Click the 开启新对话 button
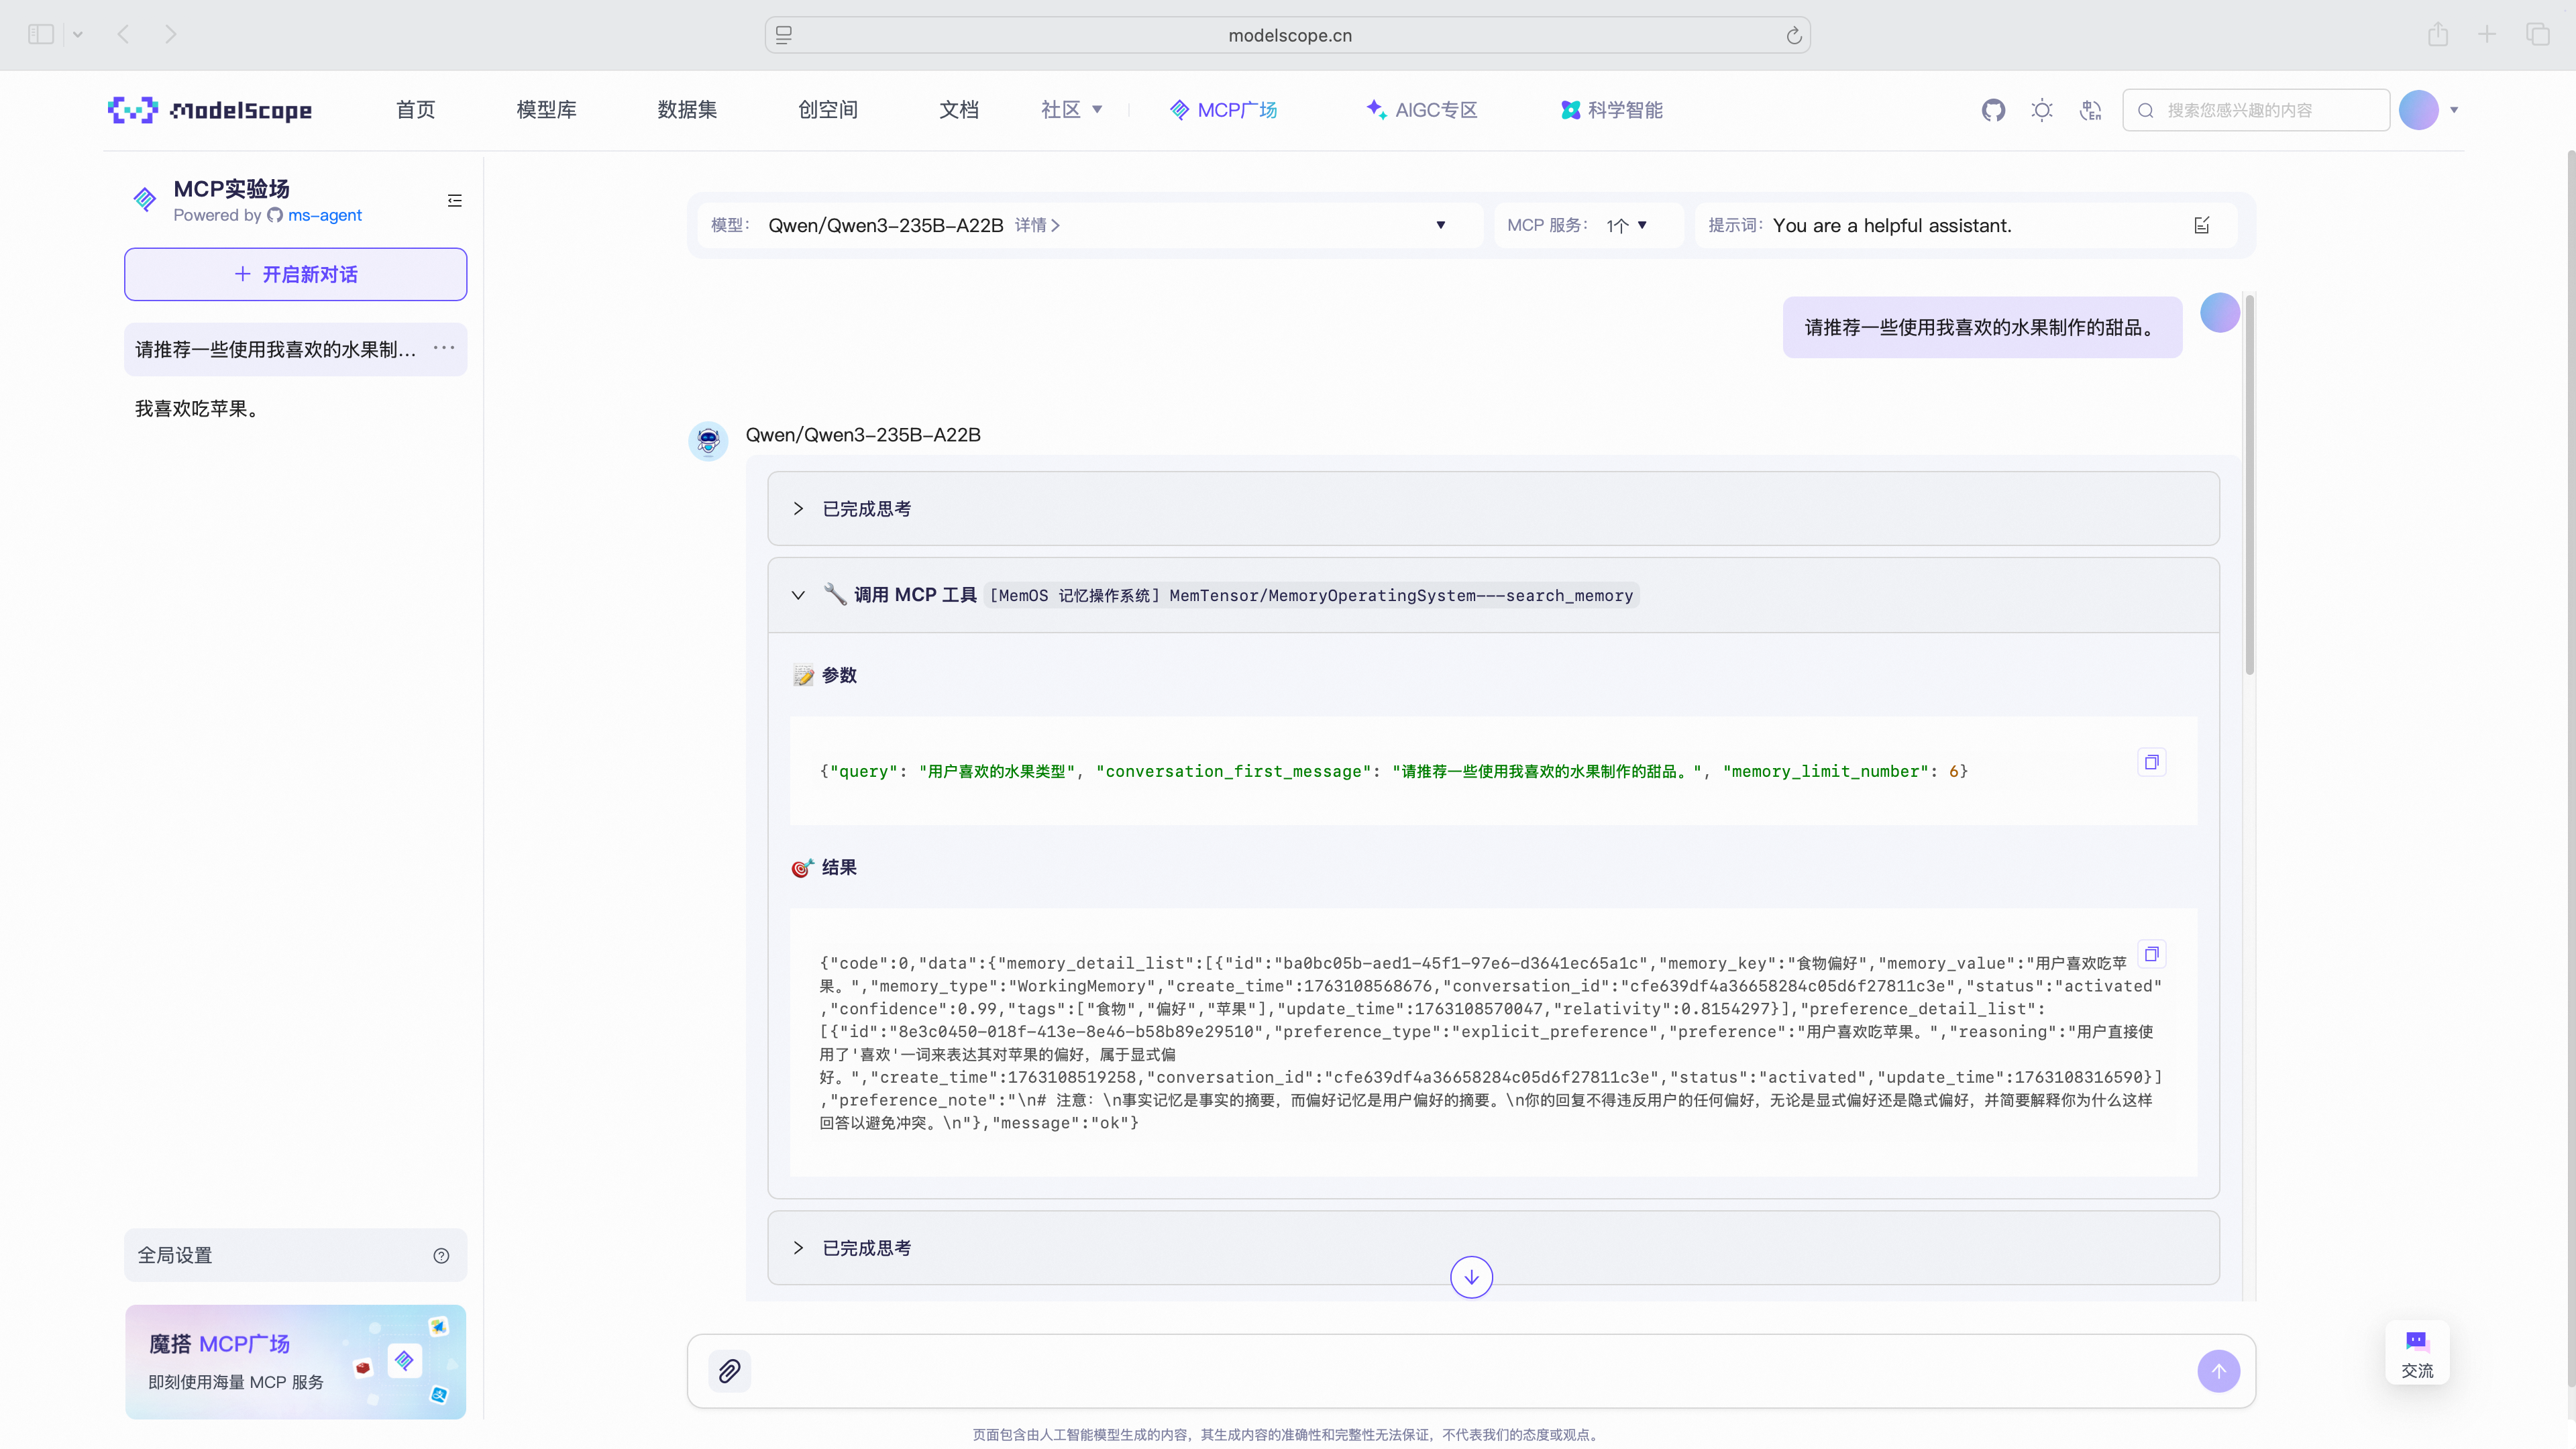 point(296,274)
